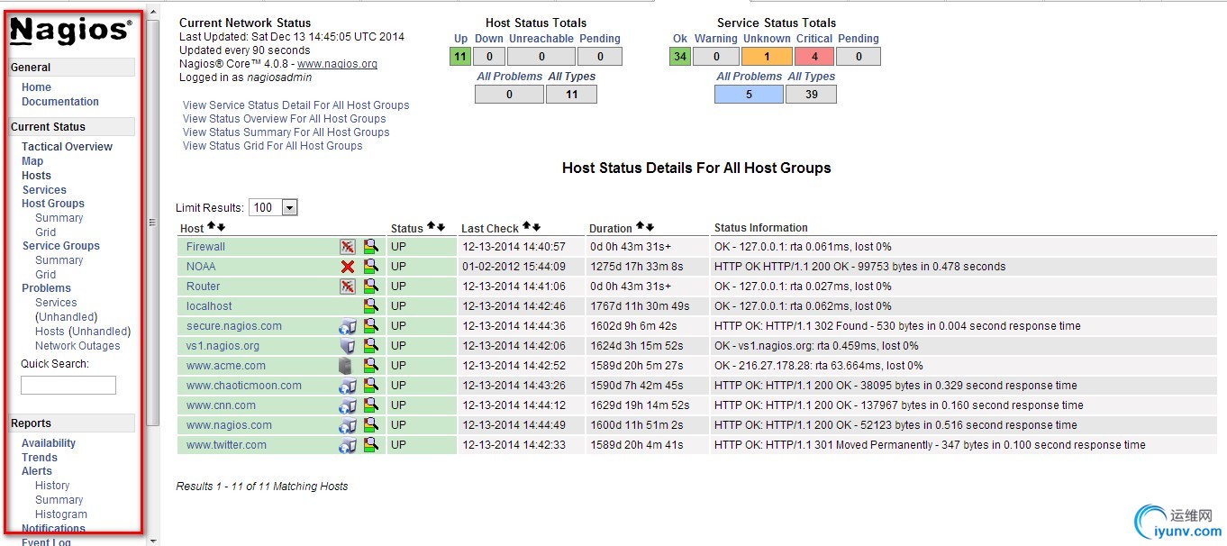Go to Home in the sidebar
1227x546 pixels.
[37, 87]
